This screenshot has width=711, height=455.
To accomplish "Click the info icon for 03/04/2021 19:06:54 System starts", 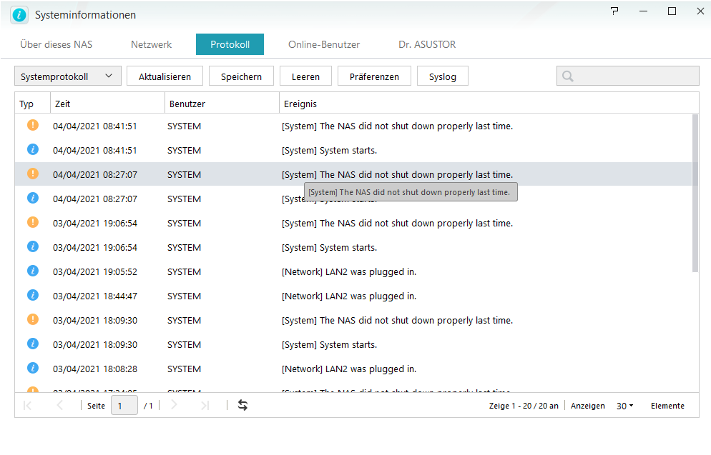I will coord(33,246).
